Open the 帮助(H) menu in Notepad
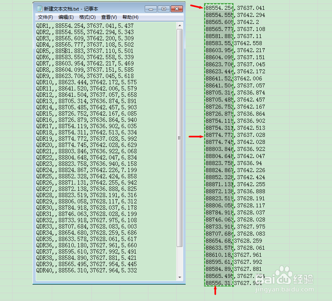The width and height of the screenshot is (332, 301). [130, 17]
